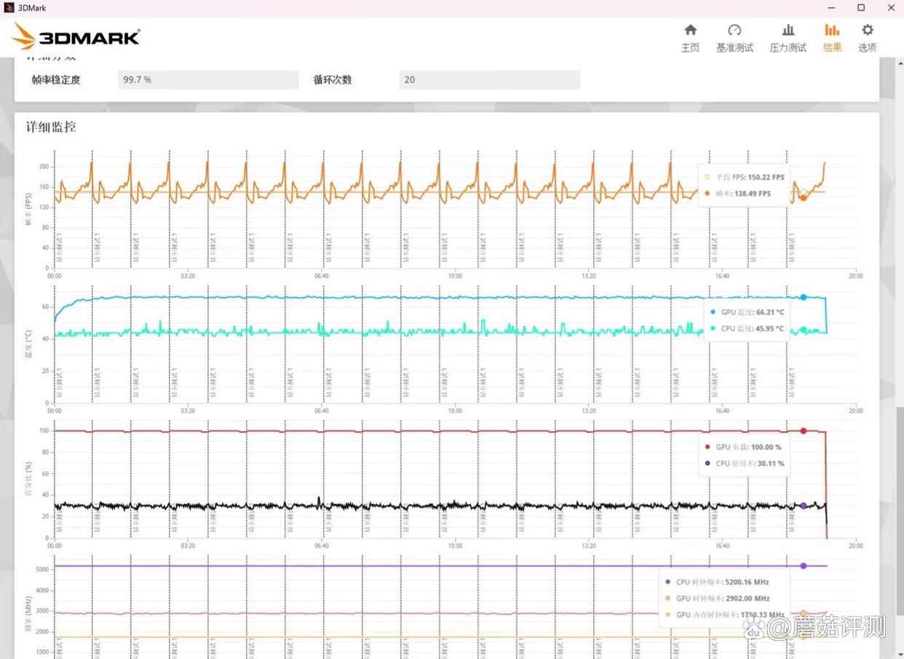Click the green marker dot on CPU temperature line
Screen dimensions: 904x659
tap(804, 329)
